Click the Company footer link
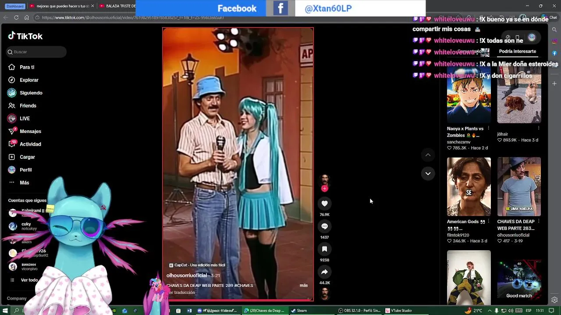 [17, 298]
